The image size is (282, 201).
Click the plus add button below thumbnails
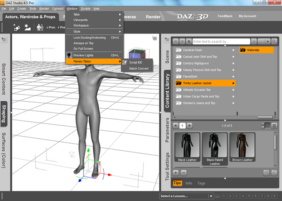coord(176,173)
